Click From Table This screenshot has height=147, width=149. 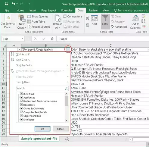point(36,22)
